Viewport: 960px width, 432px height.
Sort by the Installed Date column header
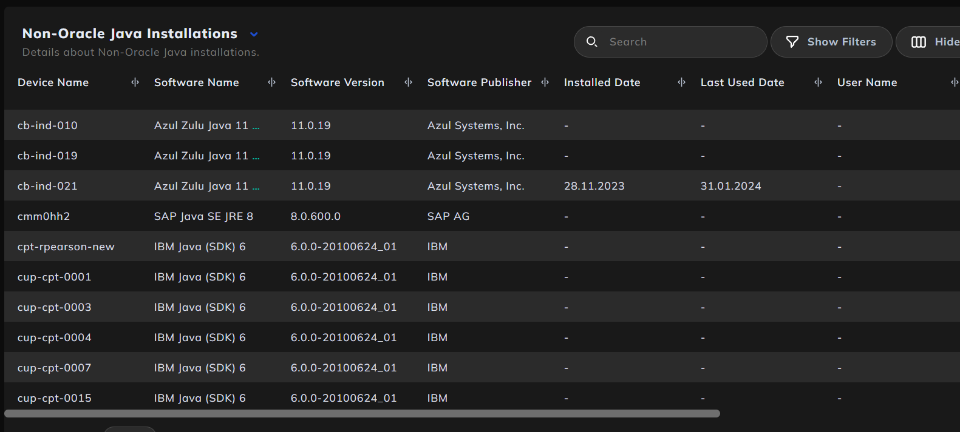pos(602,82)
